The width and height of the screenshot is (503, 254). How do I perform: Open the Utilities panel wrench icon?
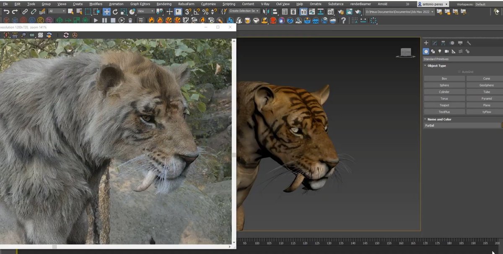click(x=469, y=43)
